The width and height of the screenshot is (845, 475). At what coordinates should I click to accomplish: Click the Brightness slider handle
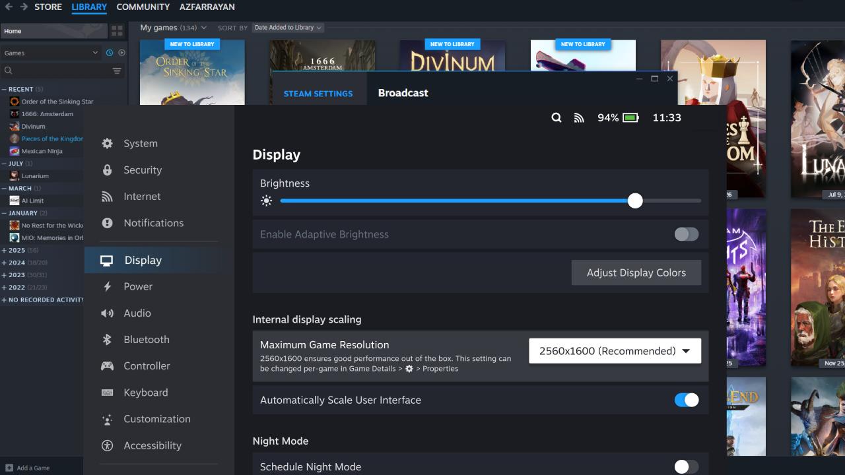(x=635, y=201)
